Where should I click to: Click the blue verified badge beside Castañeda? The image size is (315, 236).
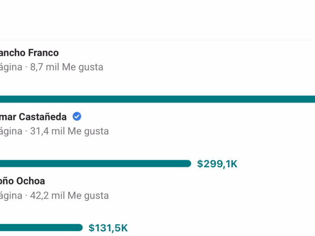(x=77, y=116)
